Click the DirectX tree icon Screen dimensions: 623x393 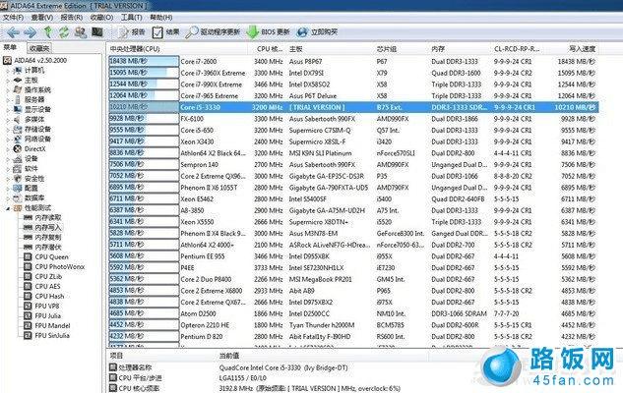tap(17, 149)
